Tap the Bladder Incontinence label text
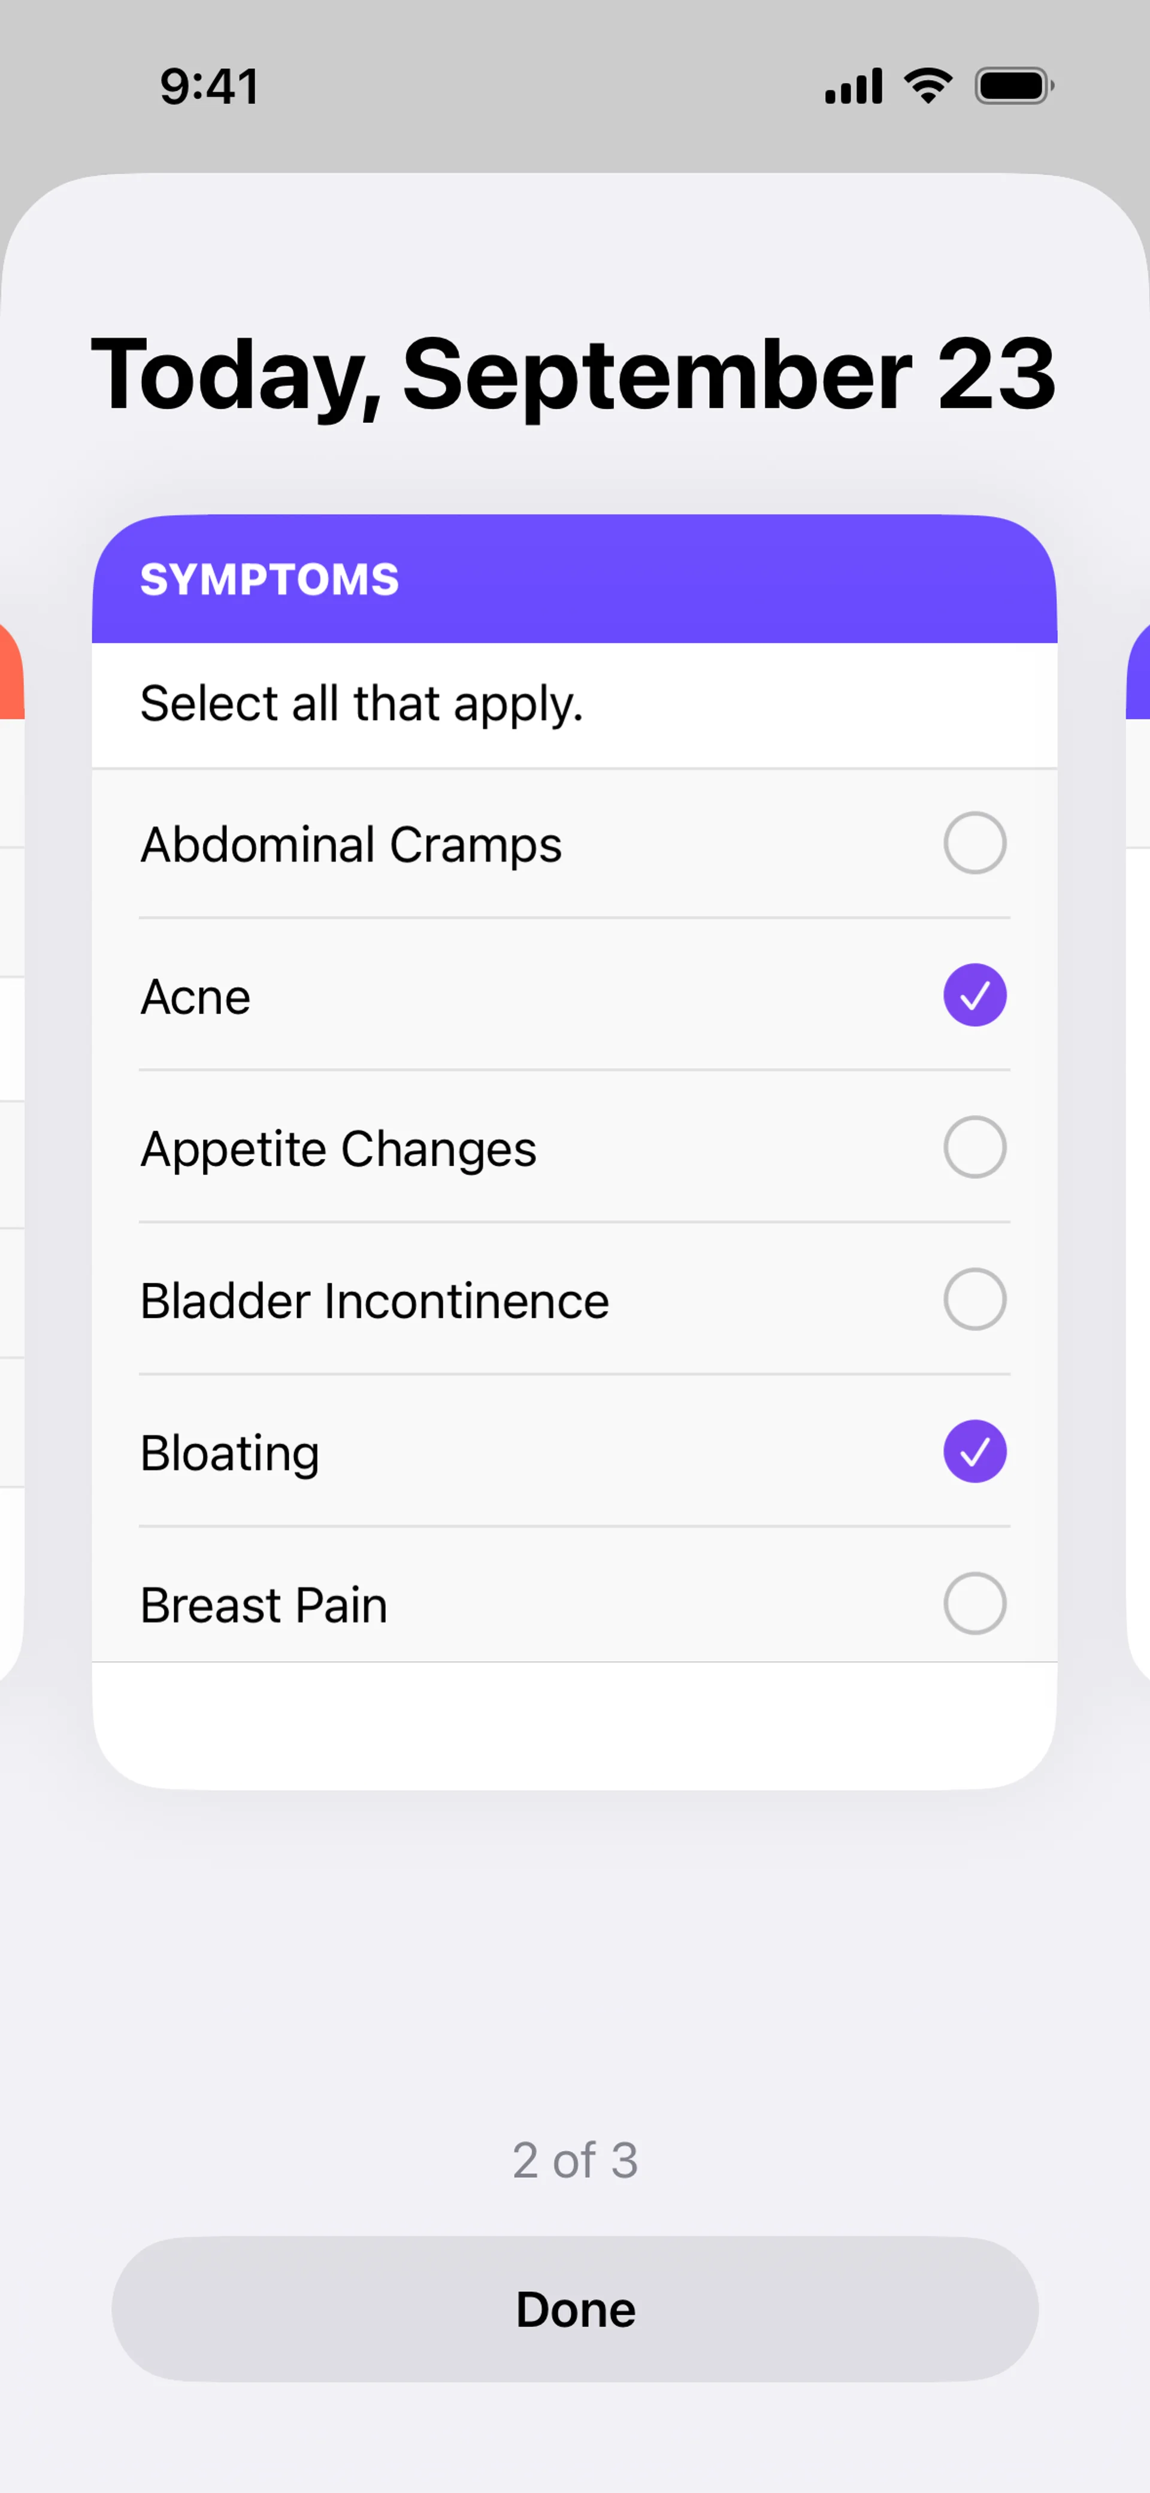The image size is (1150, 2493). [374, 1300]
